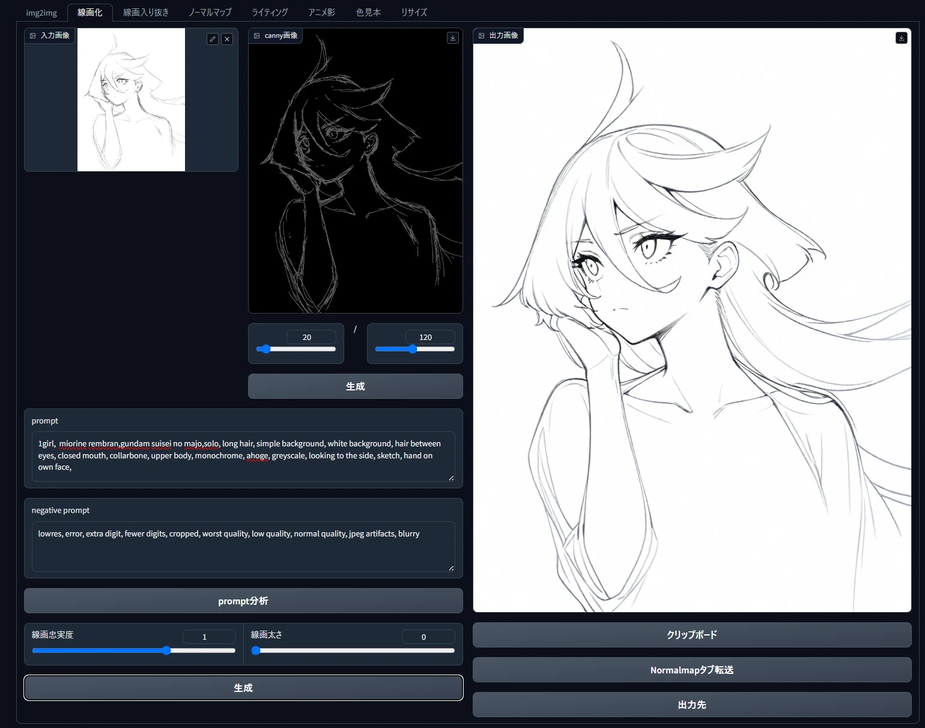Image resolution: width=925 pixels, height=728 pixels.
Task: Click the 線画太さ label text
Action: pos(267,635)
